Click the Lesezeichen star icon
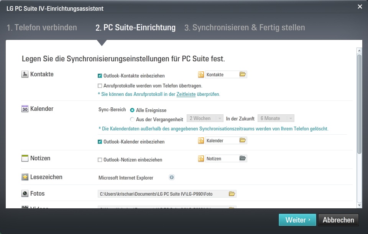Image resolution: width=368 pixels, height=234 pixels. click(x=25, y=177)
